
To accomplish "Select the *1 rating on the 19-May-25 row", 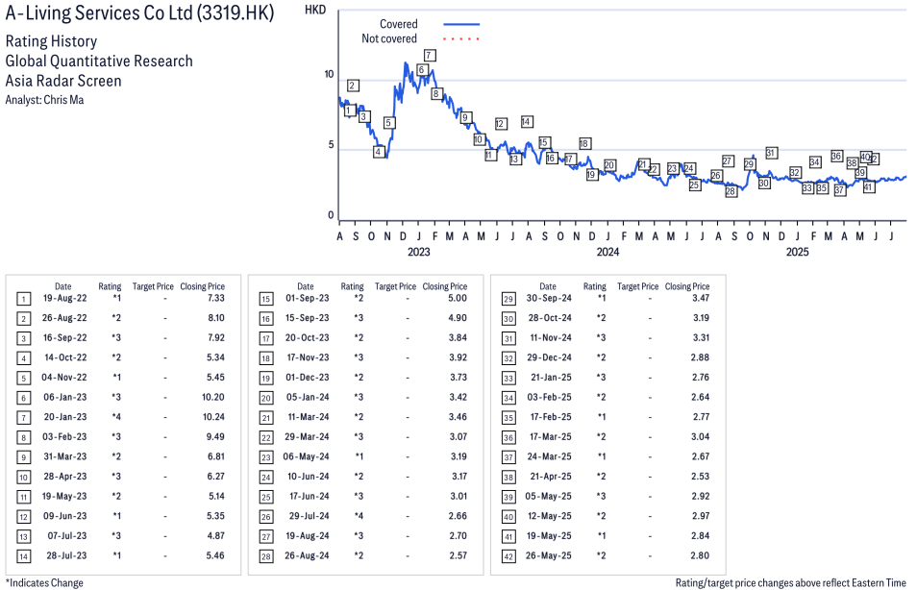I will (x=601, y=536).
